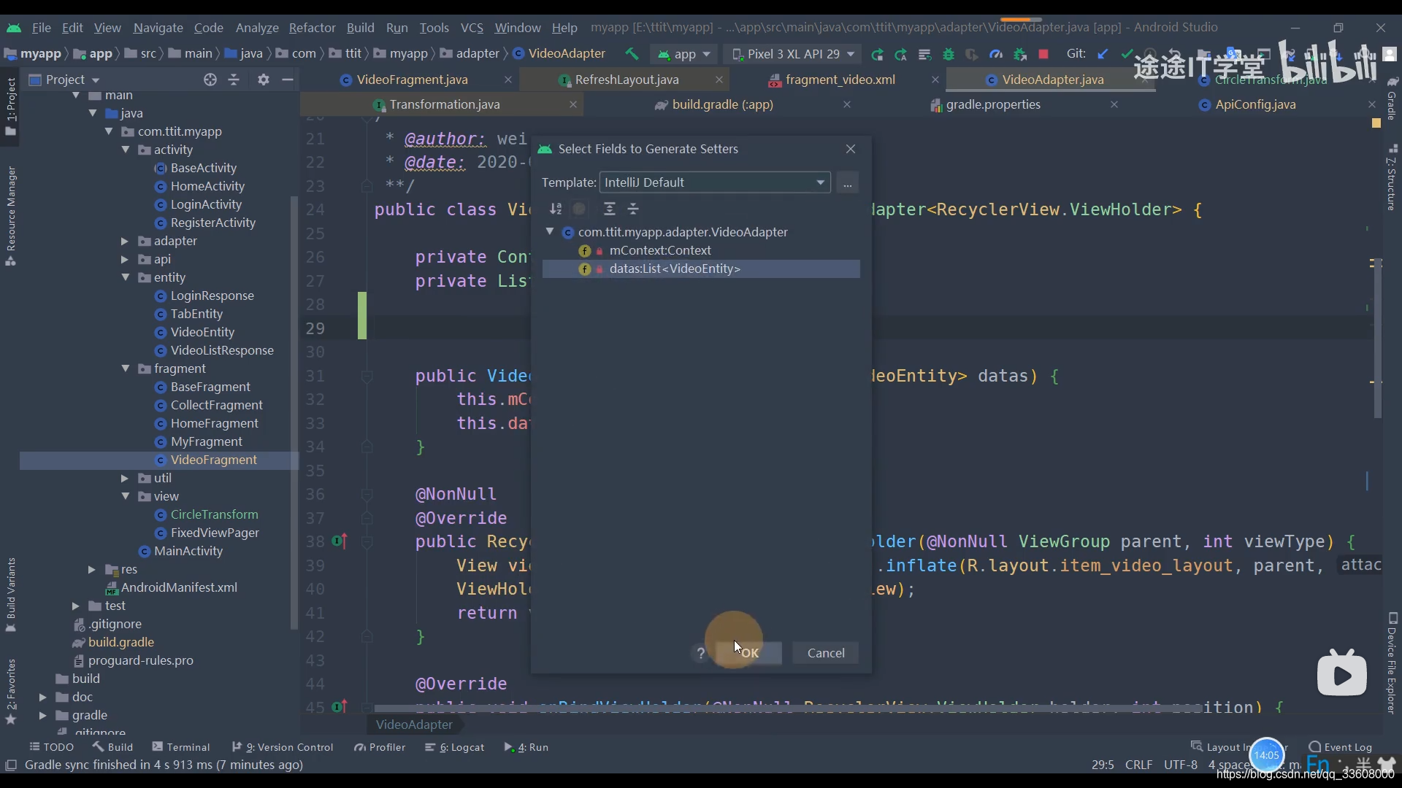Expand all nodes in setter dialog

610,209
